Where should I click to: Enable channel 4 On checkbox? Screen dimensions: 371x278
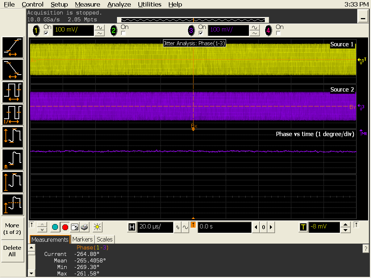[x=278, y=33]
